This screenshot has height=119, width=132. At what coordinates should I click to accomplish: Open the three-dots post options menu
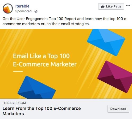pos(128,5)
